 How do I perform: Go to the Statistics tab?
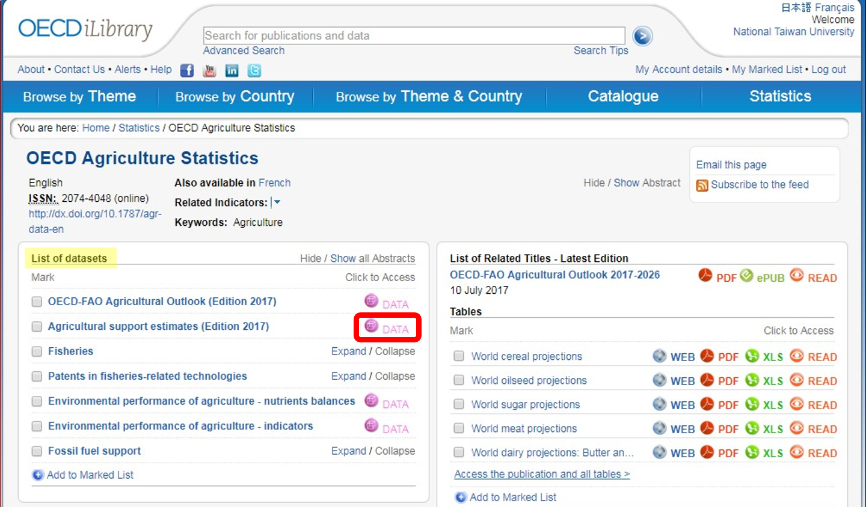pos(780,96)
